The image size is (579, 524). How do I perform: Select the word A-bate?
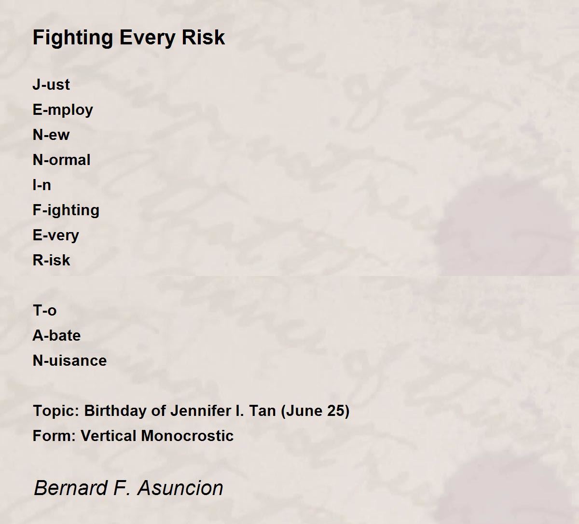click(x=57, y=335)
